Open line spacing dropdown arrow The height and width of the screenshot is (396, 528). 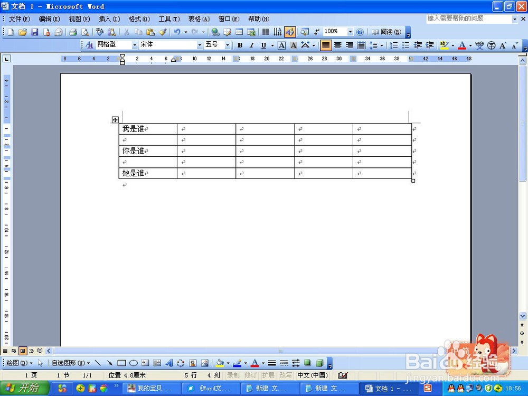(382, 45)
